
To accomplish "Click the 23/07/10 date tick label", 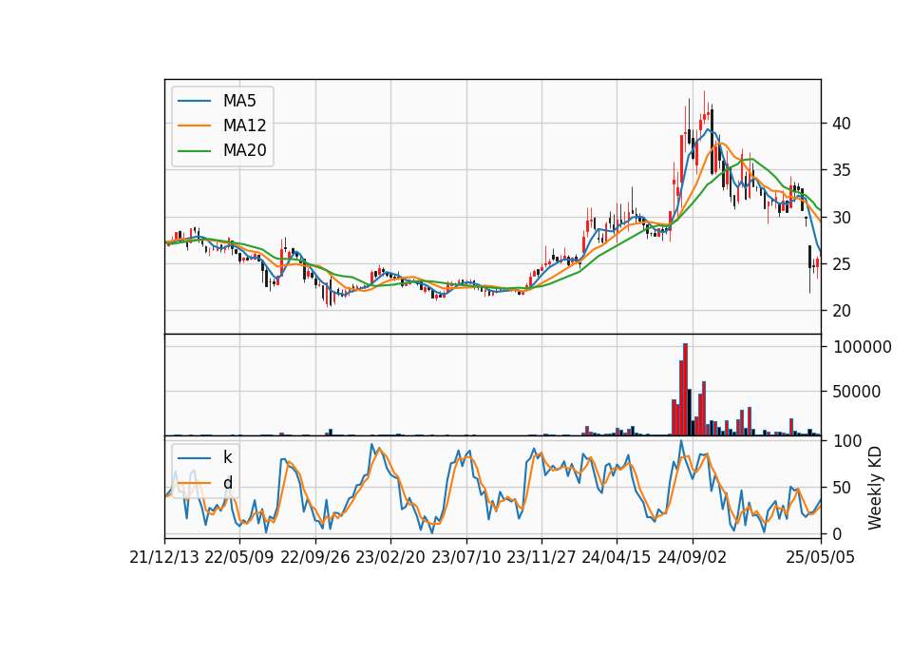I will (x=465, y=557).
